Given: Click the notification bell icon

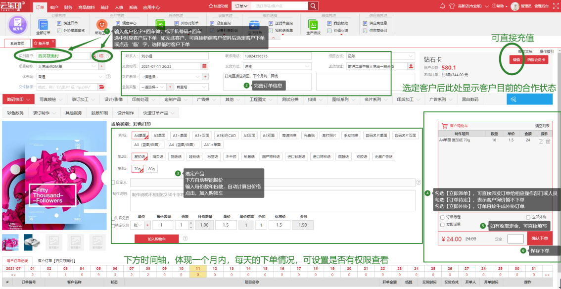Looking at the screenshot, I should pyautogui.click(x=443, y=6).
